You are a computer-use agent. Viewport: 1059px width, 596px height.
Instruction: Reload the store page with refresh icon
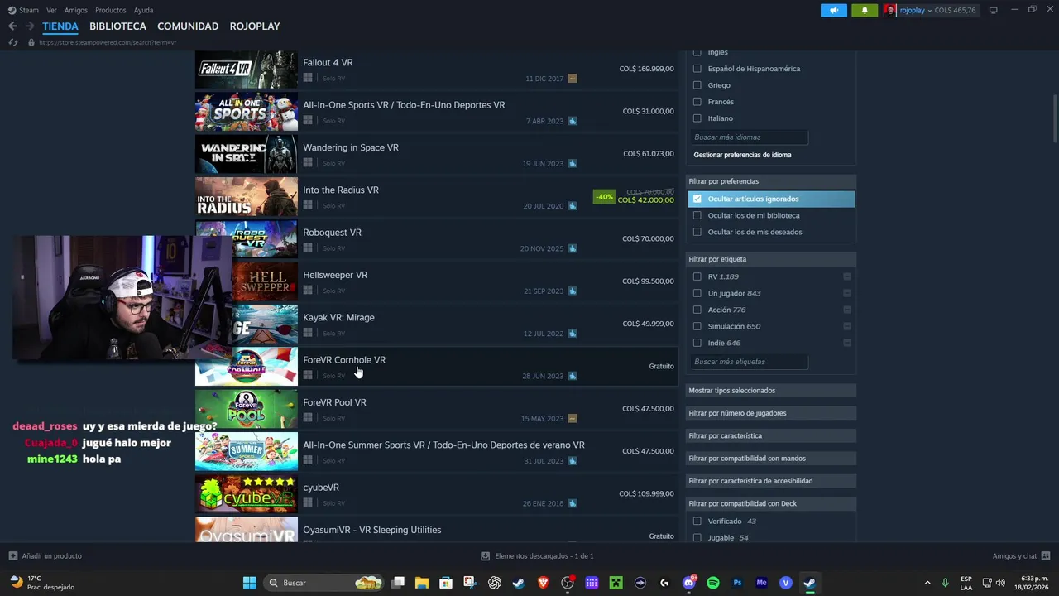12,42
